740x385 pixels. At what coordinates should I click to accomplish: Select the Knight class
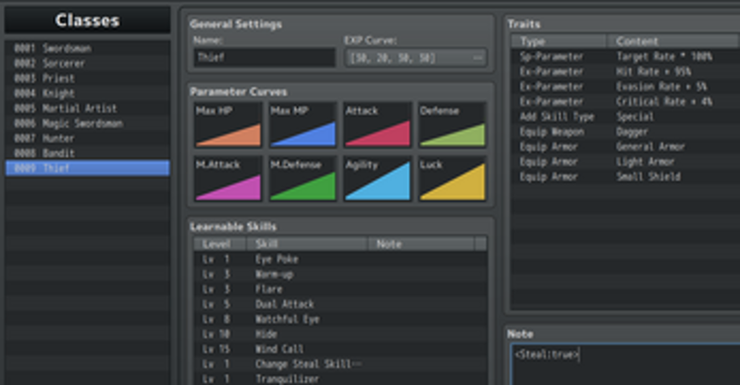(x=87, y=93)
